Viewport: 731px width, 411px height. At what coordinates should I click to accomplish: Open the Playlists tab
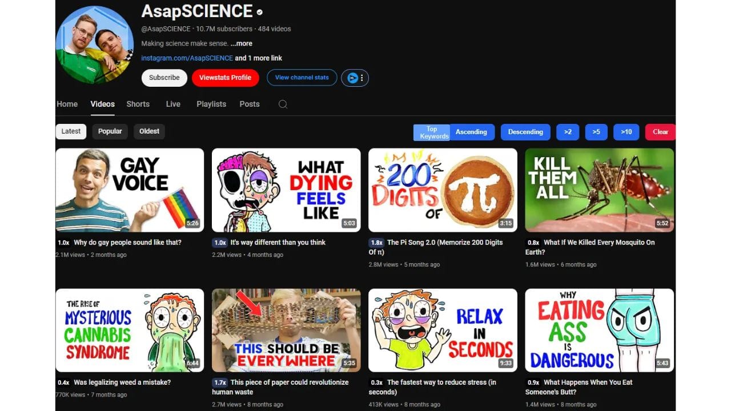(x=211, y=104)
